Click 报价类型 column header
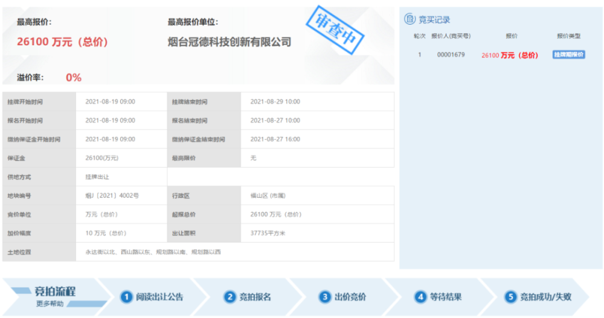 [x=568, y=36]
